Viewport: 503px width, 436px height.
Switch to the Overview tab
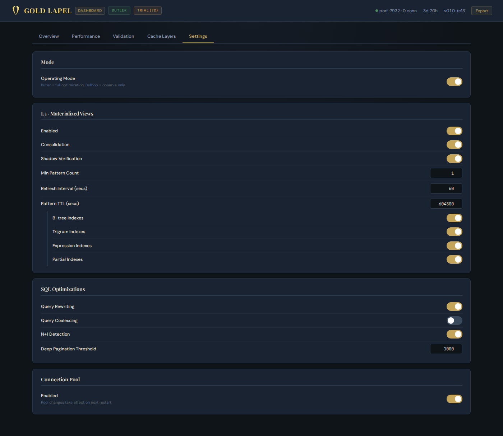click(49, 36)
